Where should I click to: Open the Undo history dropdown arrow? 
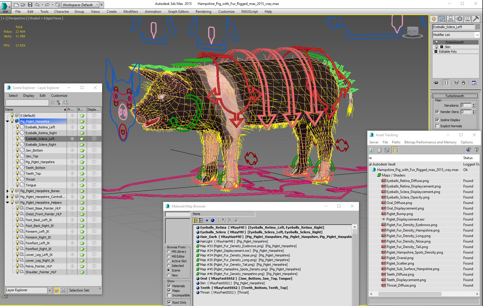tap(42, 5)
